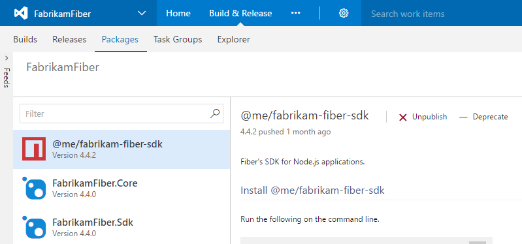Expand the FabrikamFiber project dropdown

coord(142,13)
